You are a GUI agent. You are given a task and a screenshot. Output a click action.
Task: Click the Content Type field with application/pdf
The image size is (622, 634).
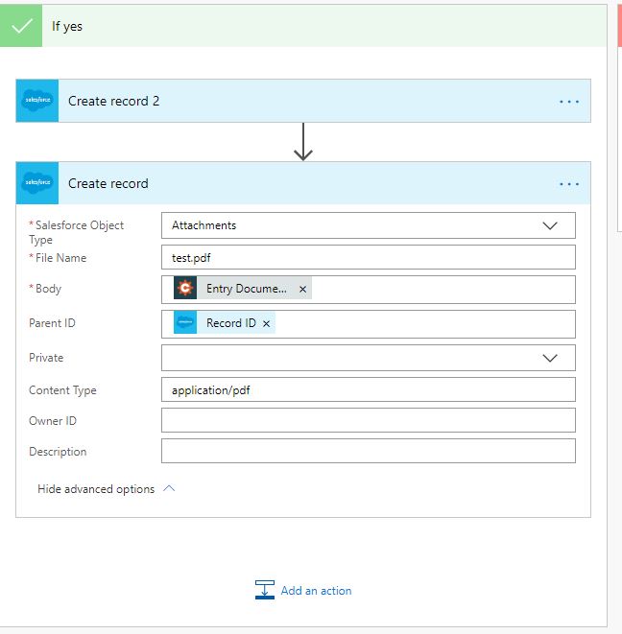pyautogui.click(x=369, y=389)
